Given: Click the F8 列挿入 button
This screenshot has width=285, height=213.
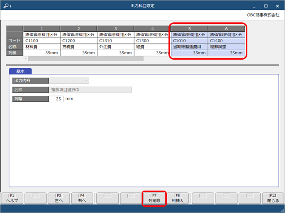Looking at the screenshot, I should pos(177,198).
